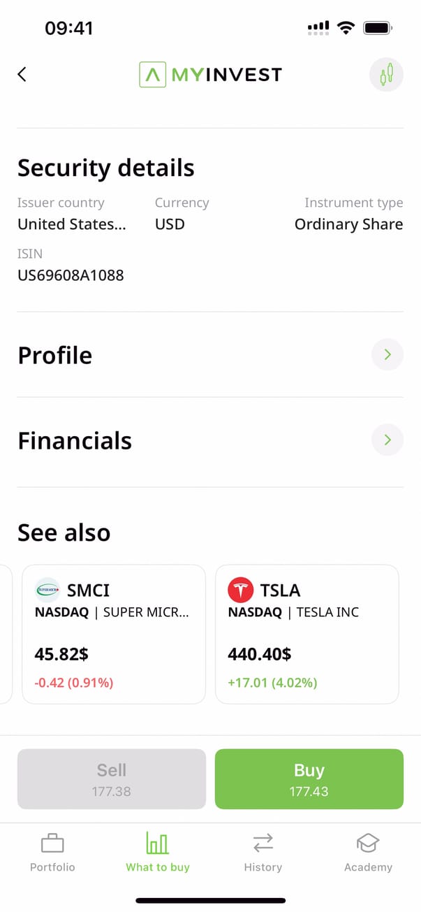Open the Profile section heading
The image size is (421, 912).
click(x=55, y=355)
